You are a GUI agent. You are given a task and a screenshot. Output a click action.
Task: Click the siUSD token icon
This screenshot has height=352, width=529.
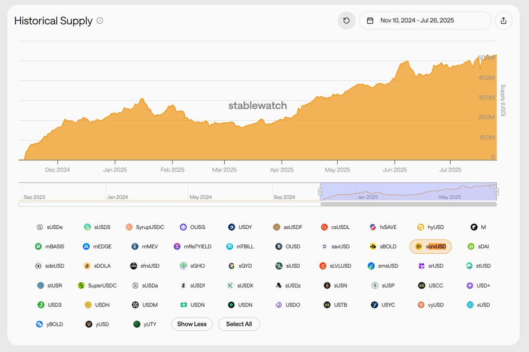click(x=279, y=266)
